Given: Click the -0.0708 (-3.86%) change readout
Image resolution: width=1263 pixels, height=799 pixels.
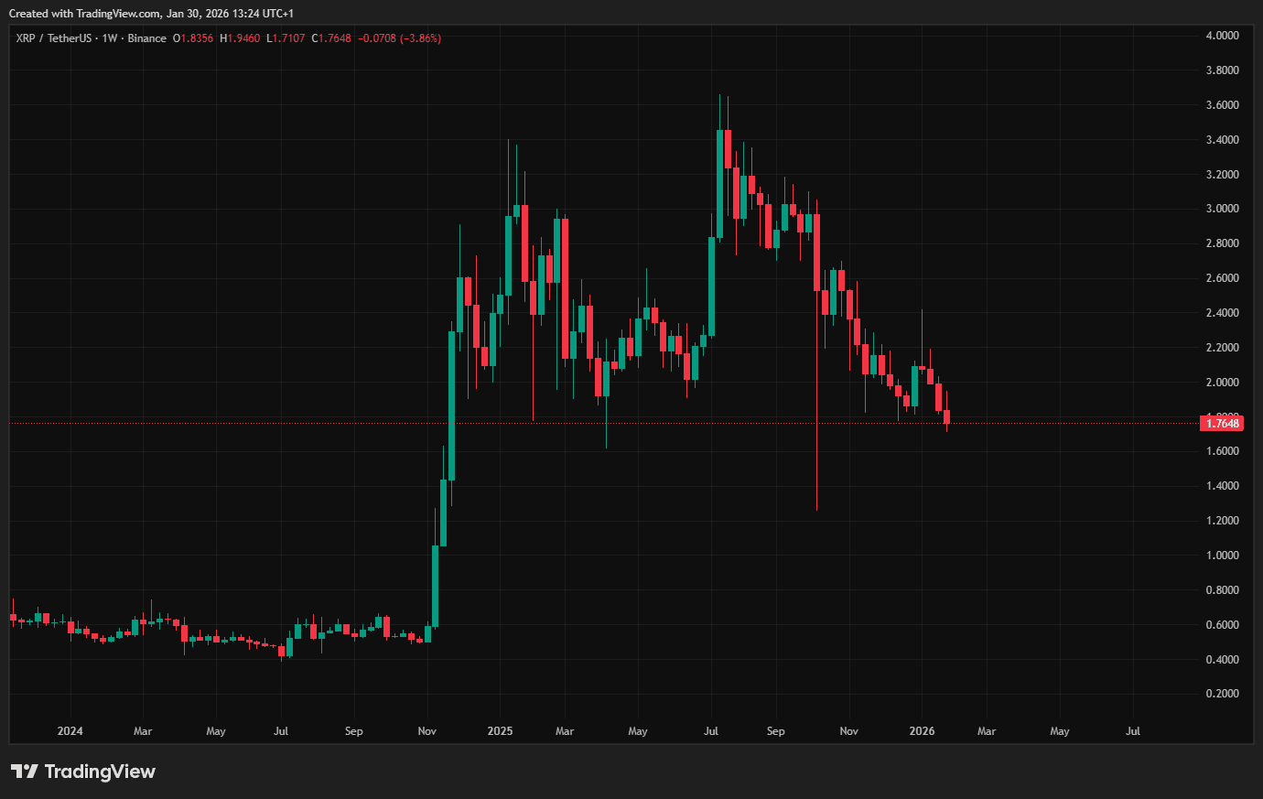Looking at the screenshot, I should (399, 38).
